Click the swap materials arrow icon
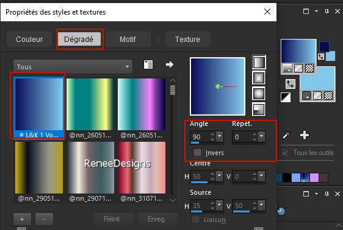Image resolution: width=343 pixels, height=230 pixels. point(291,84)
